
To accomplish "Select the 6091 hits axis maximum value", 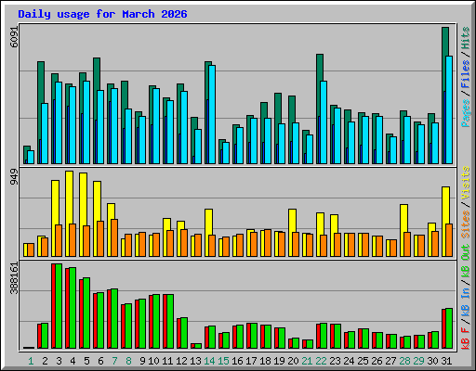I will (x=14, y=37).
